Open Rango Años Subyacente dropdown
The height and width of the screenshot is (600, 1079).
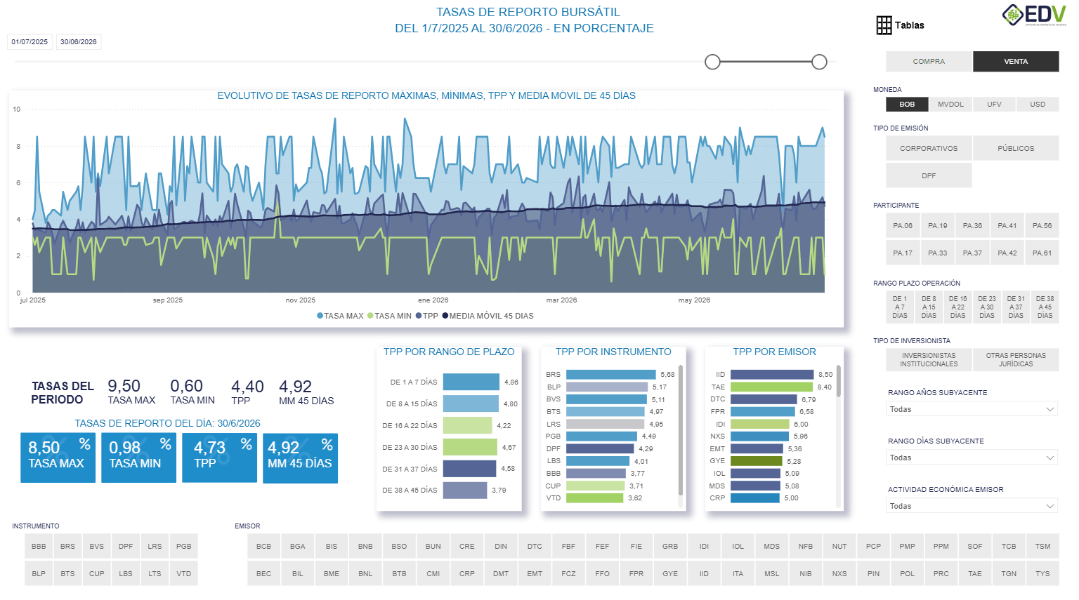[972, 409]
